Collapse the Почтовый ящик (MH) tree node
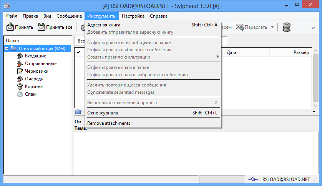The height and width of the screenshot is (186, 322). click(7, 49)
